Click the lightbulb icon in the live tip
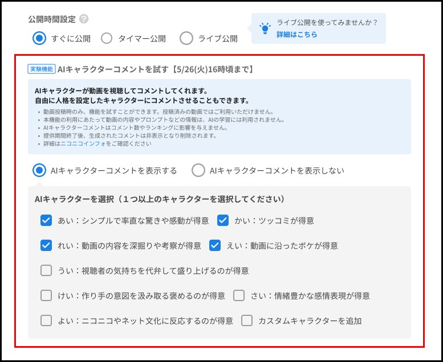The image size is (443, 362). pyautogui.click(x=265, y=28)
